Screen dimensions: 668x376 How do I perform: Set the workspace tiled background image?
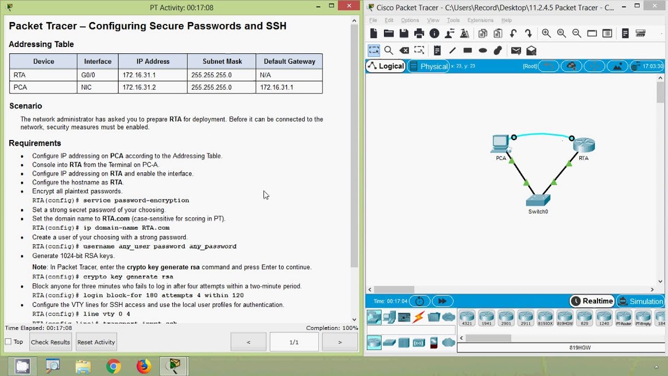(x=617, y=66)
